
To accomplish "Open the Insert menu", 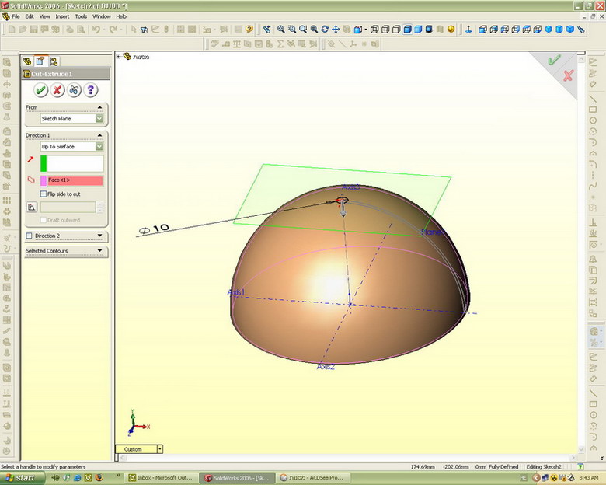I will pyautogui.click(x=62, y=16).
